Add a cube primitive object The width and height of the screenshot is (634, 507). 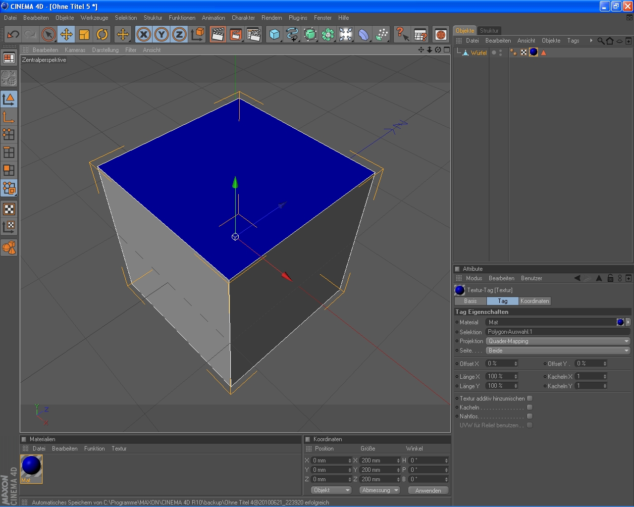(x=274, y=34)
